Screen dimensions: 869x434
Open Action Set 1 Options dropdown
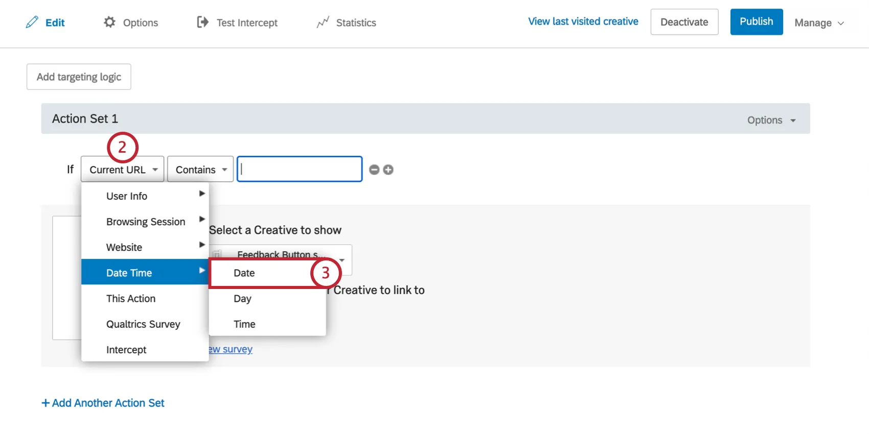pos(771,119)
